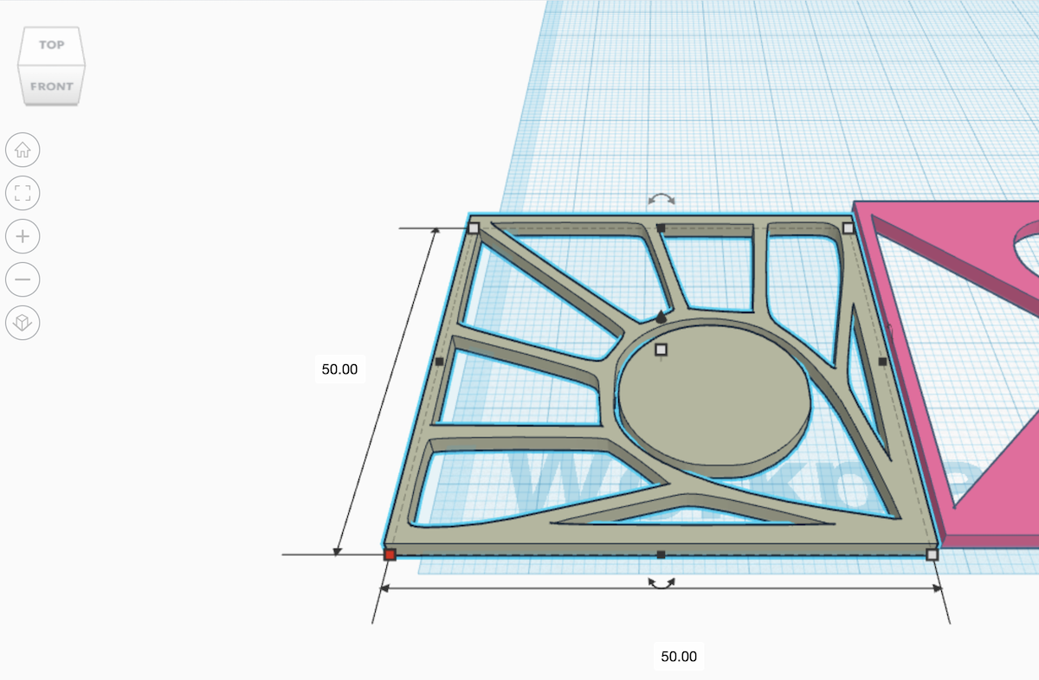Edit the bottom 50.00 width dimension
The height and width of the screenshot is (680, 1039).
(680, 657)
